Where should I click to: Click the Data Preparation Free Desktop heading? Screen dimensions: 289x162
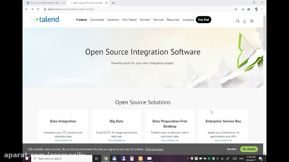170,124
